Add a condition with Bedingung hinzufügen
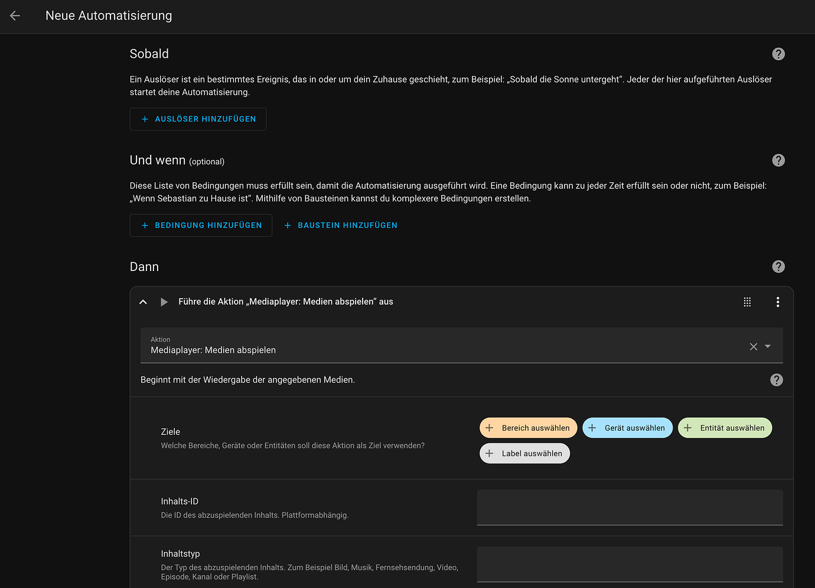 pos(201,226)
